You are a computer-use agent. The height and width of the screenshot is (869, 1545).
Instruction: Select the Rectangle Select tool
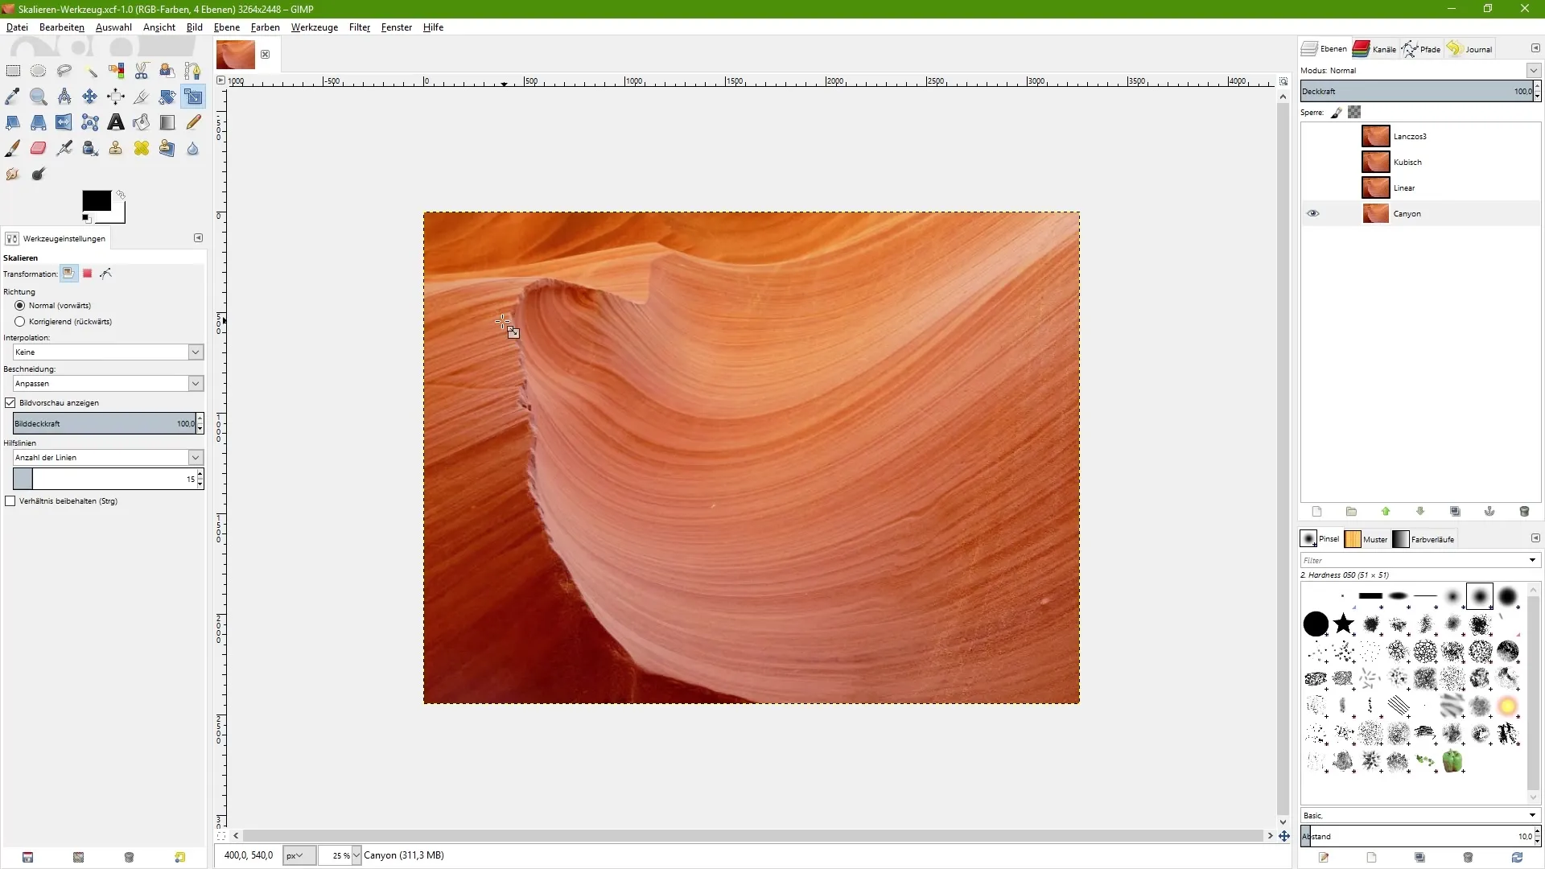click(13, 71)
